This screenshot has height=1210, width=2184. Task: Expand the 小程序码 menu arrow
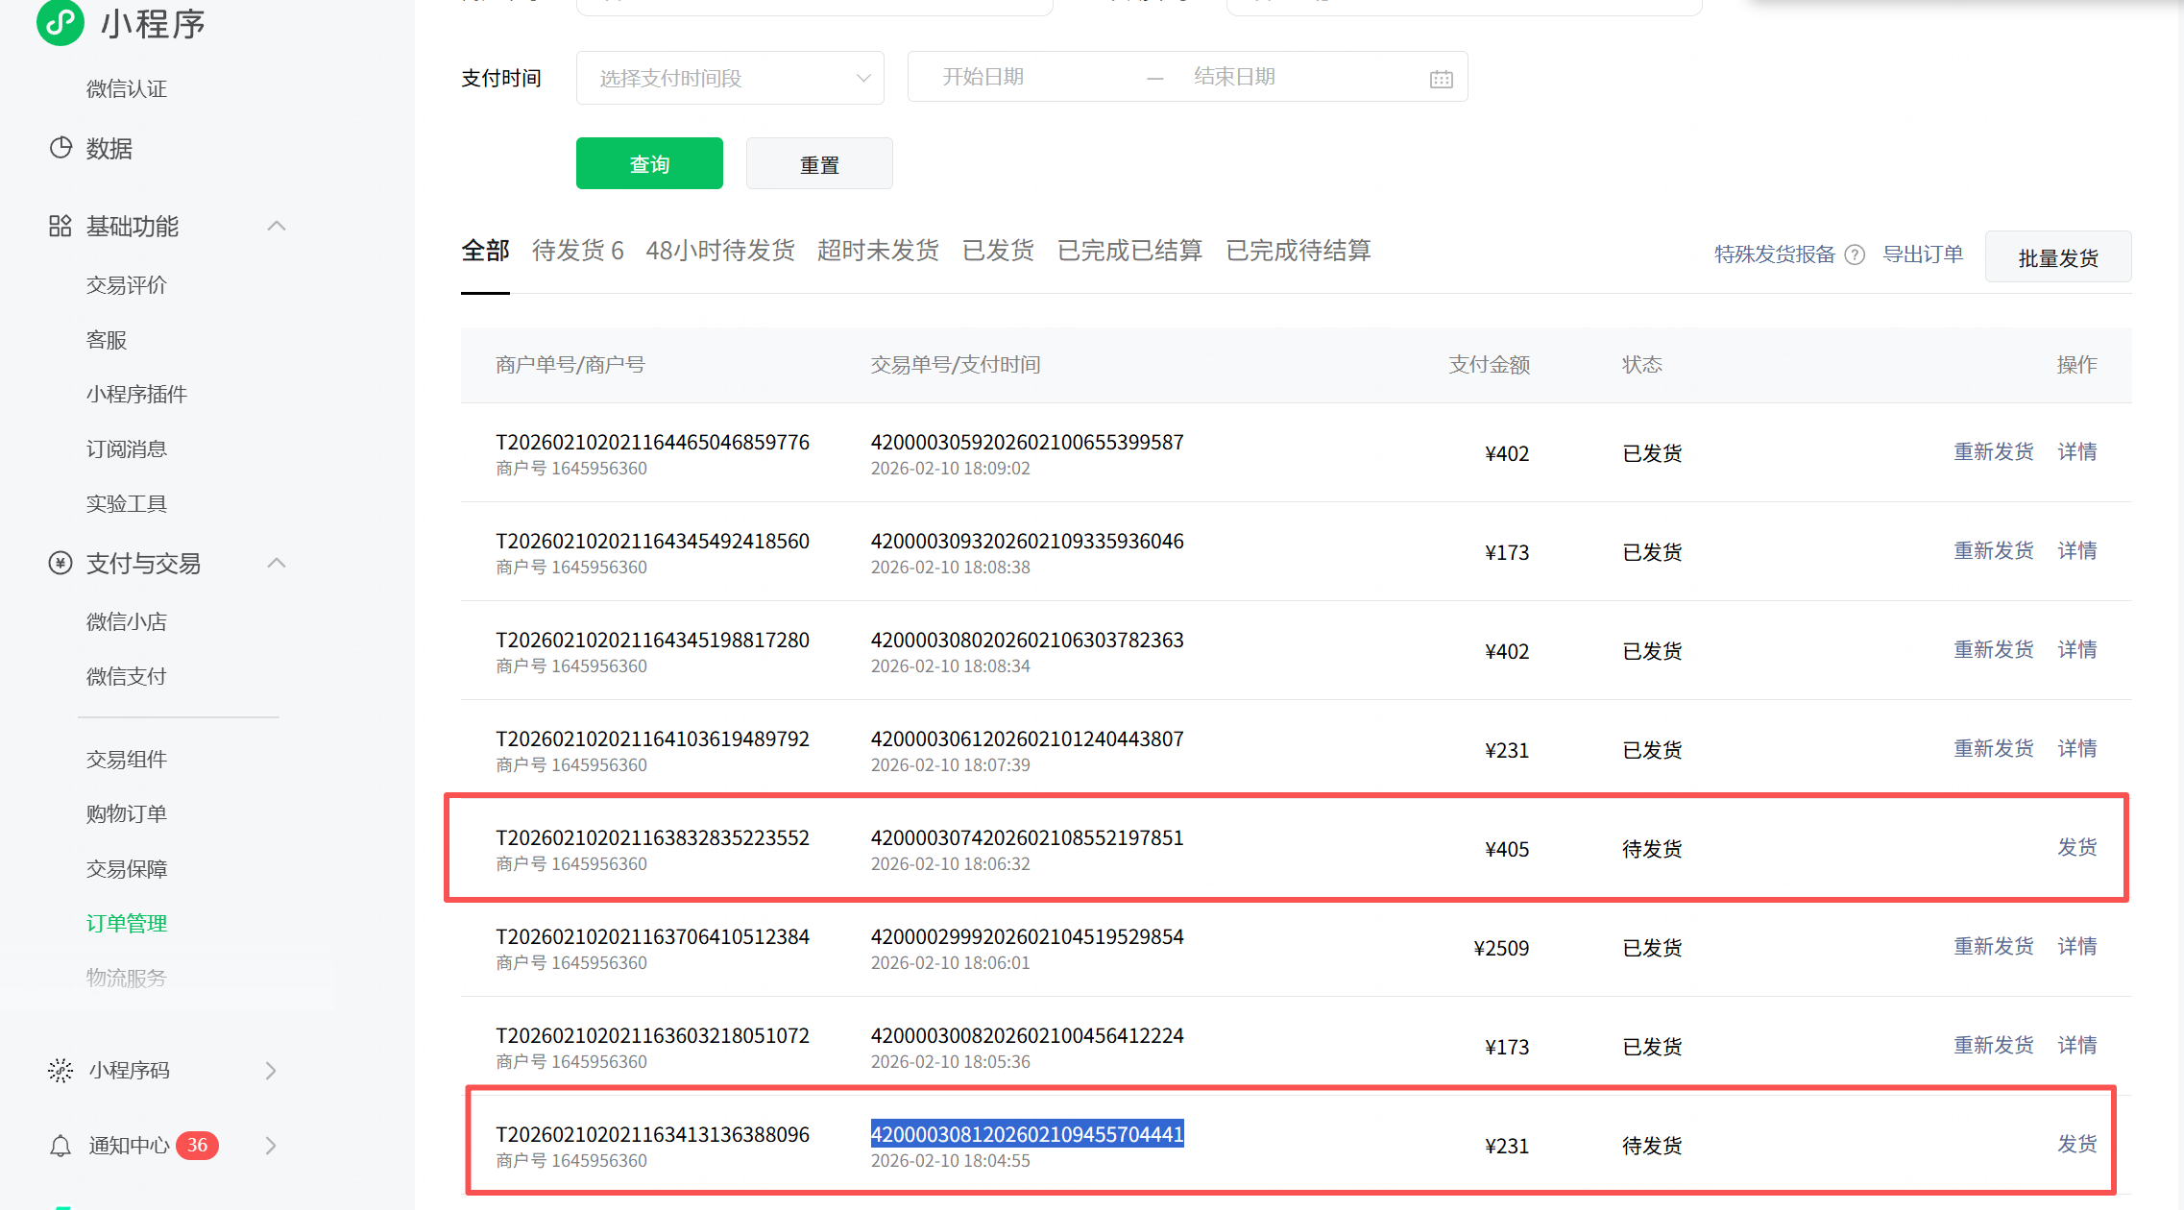(x=271, y=1070)
